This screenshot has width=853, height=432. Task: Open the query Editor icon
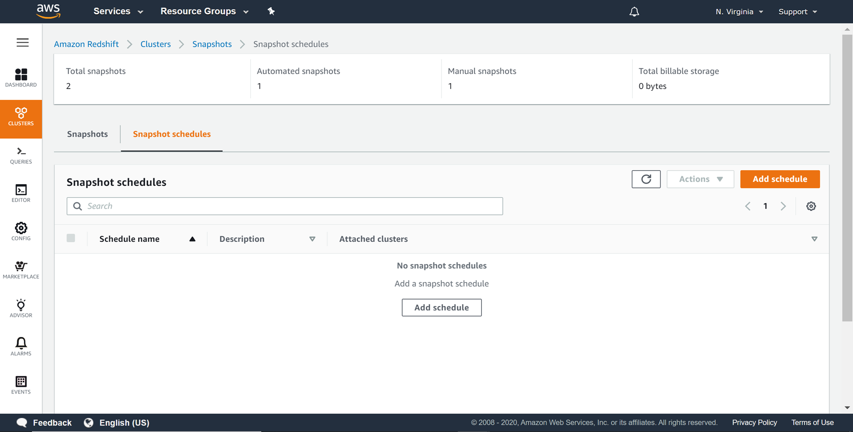coord(21,193)
